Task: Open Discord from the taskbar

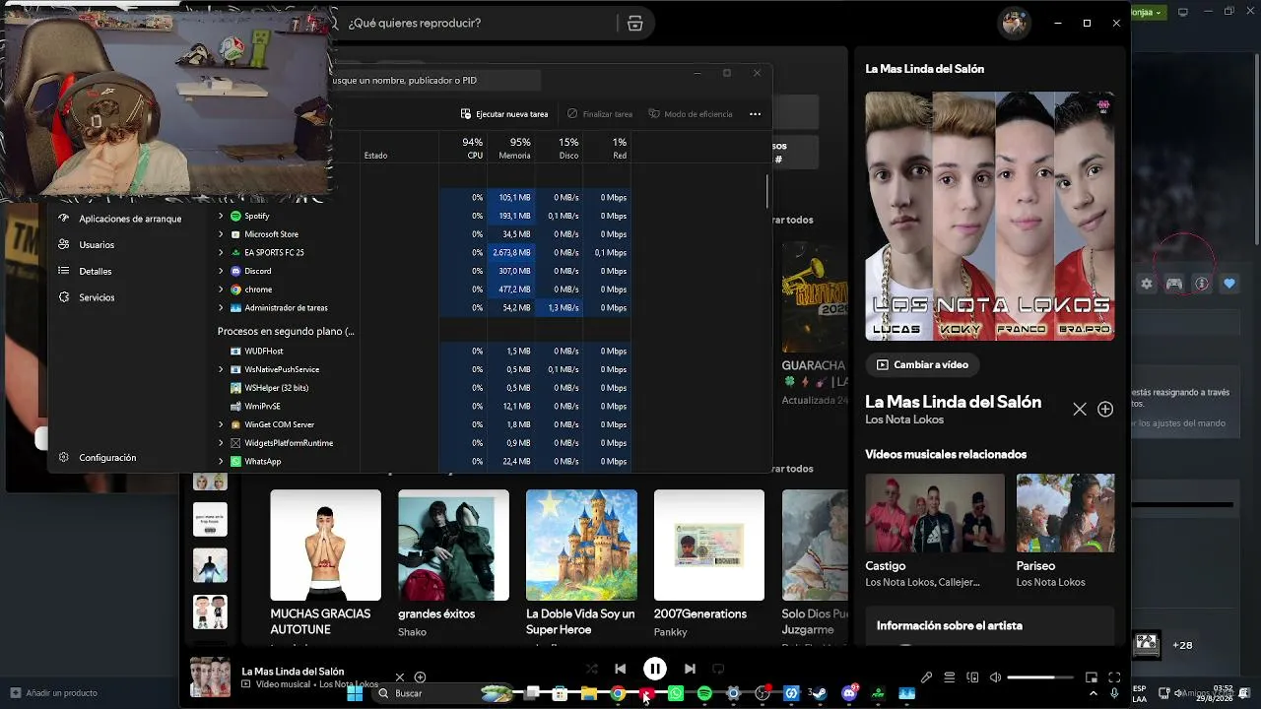Action: click(x=849, y=693)
